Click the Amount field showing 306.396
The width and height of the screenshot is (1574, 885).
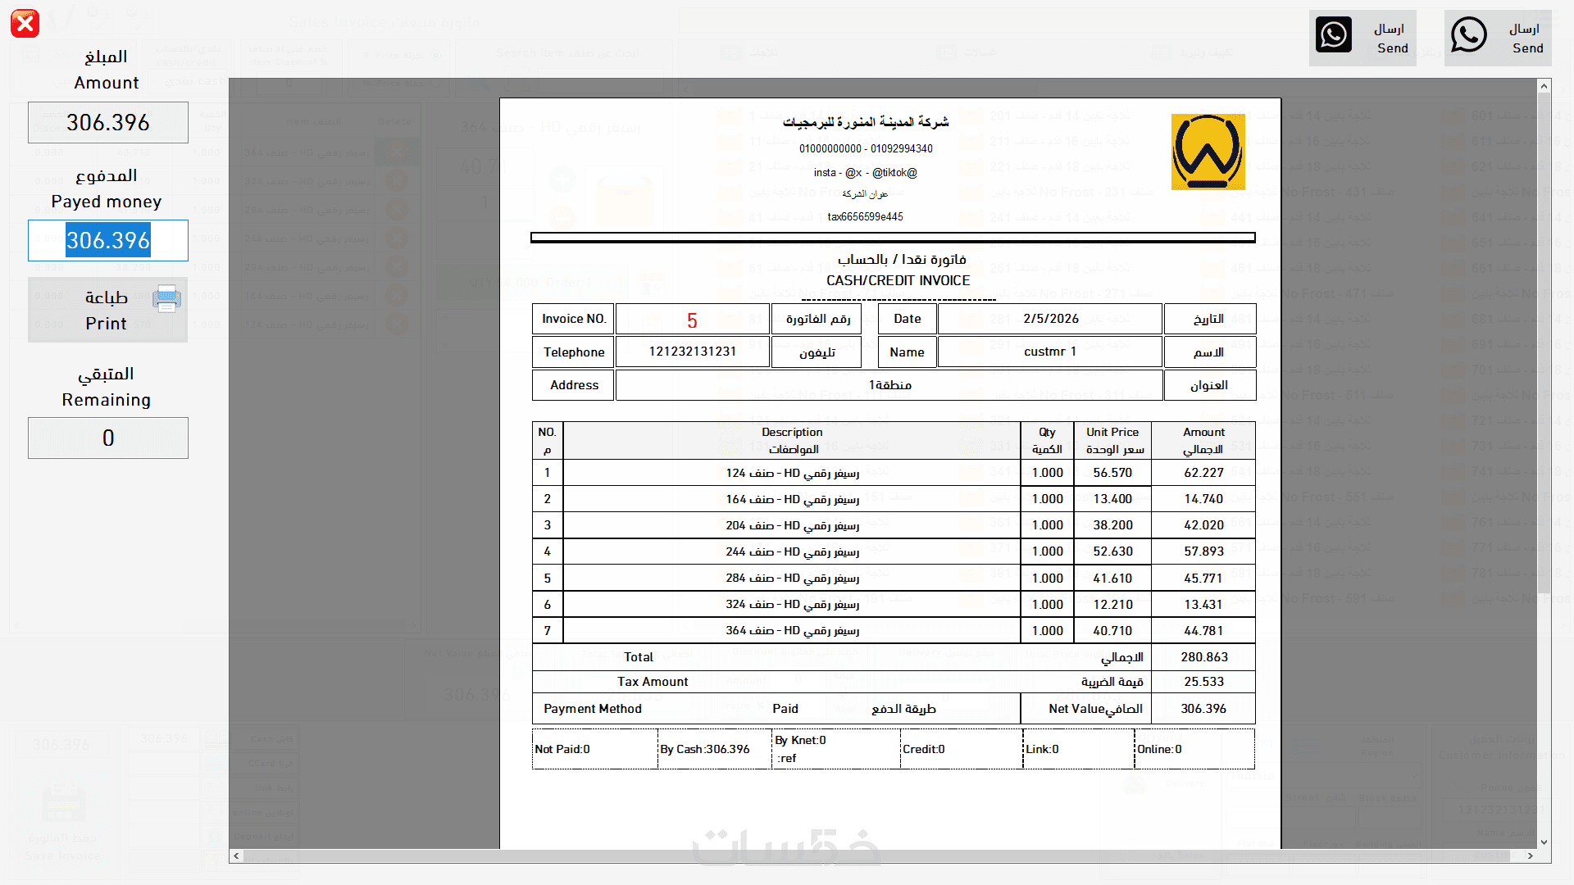pos(108,123)
